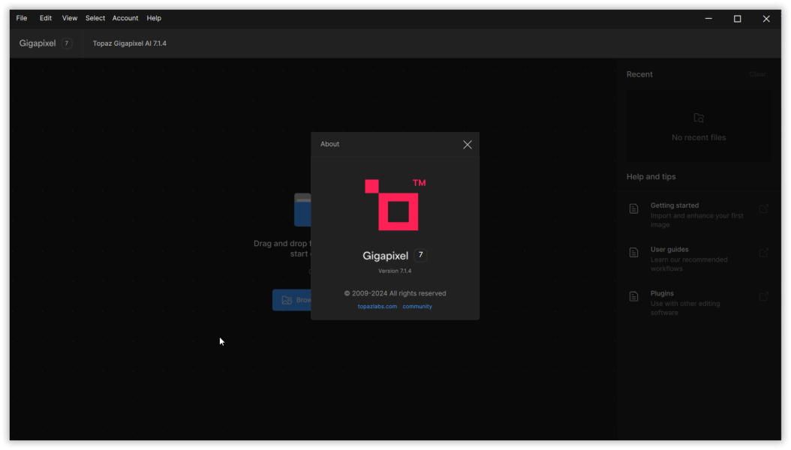Open the Select menu

95,18
